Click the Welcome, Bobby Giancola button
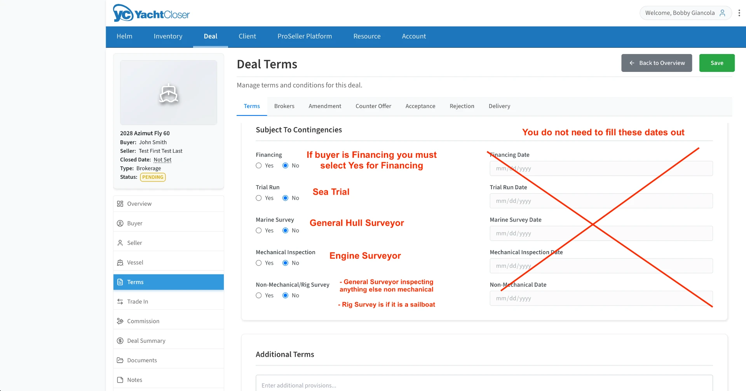 coord(686,13)
